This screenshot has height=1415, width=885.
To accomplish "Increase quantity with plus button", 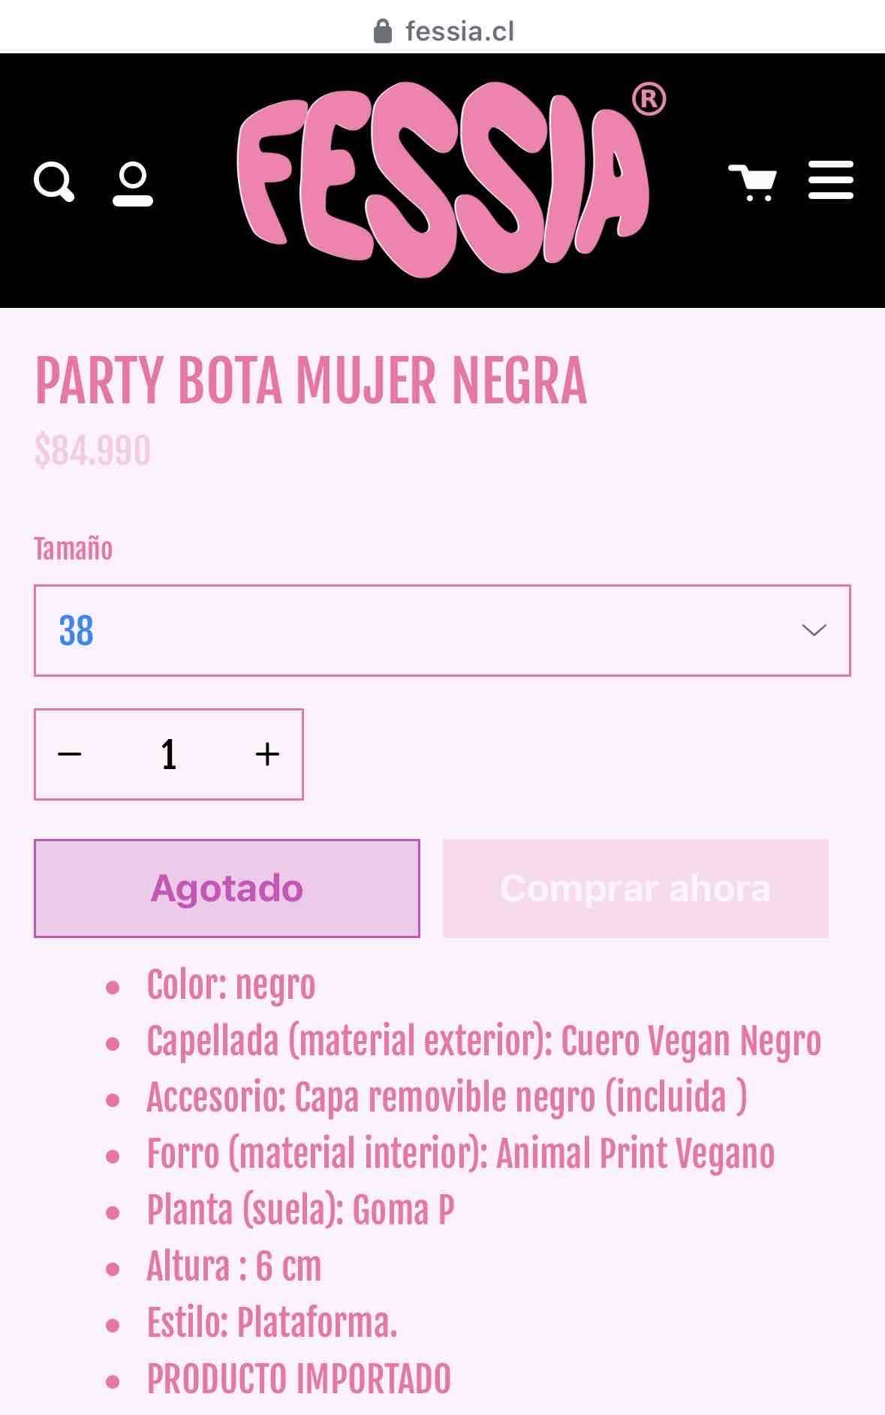I will coord(267,753).
